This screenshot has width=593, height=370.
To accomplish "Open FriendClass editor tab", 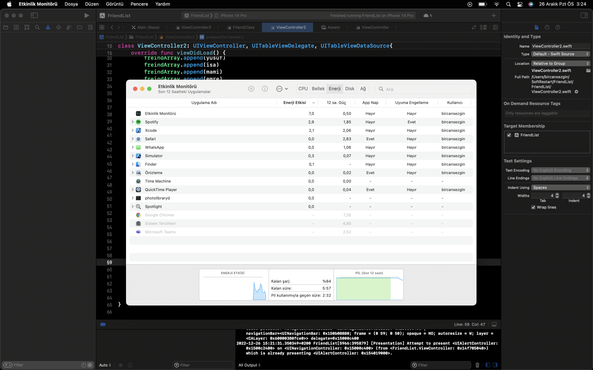I will [x=240, y=27].
